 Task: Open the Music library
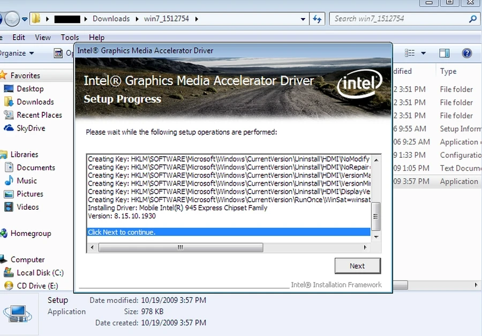tap(27, 181)
